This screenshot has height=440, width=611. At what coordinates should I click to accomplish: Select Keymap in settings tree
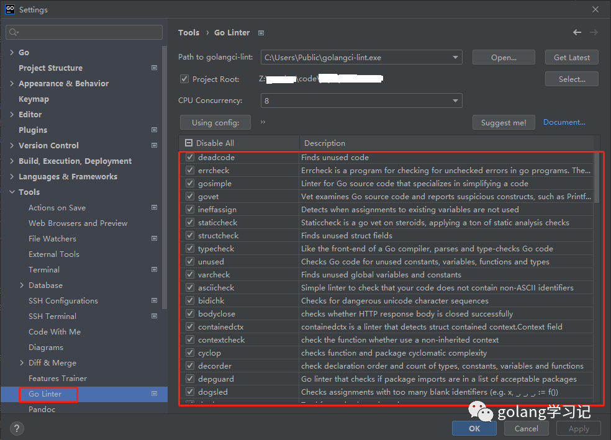34,99
